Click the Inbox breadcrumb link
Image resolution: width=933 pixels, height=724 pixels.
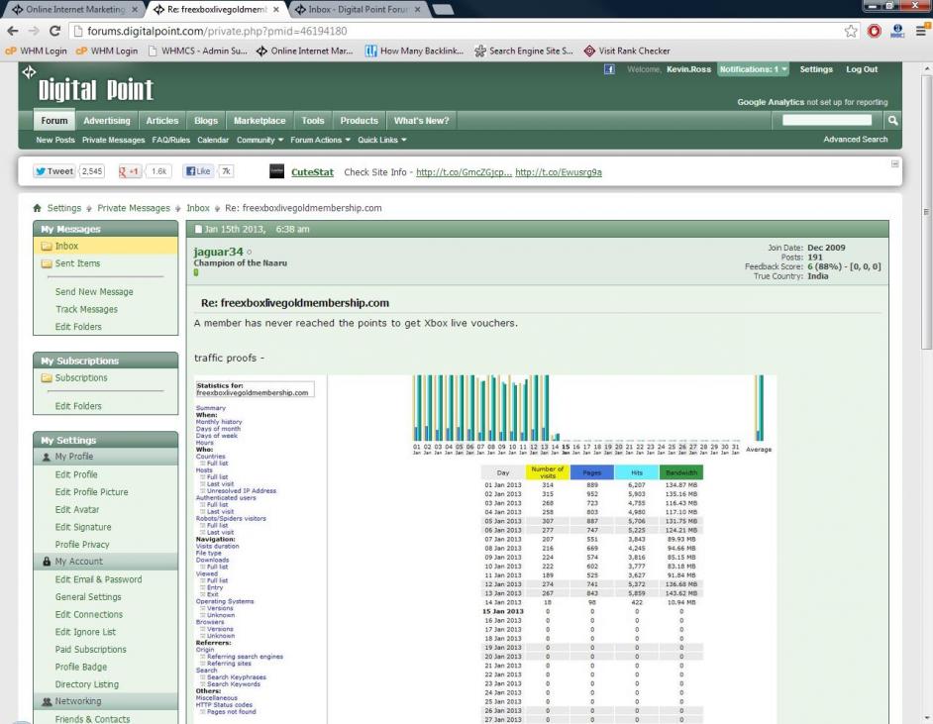pyautogui.click(x=198, y=208)
